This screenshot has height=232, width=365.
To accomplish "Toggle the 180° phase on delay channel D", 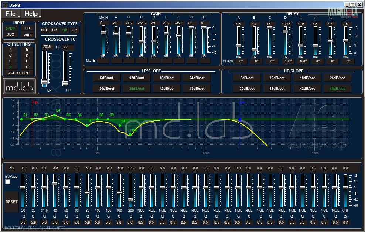I will [x=288, y=61].
